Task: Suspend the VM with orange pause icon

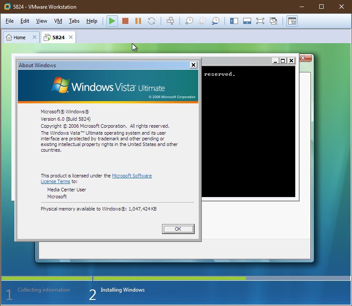Action: coord(138,21)
